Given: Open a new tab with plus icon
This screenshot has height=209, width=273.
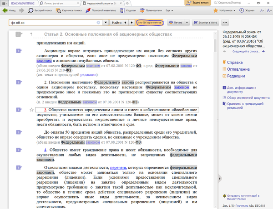Looking at the screenshot, I should [x=127, y=3].
